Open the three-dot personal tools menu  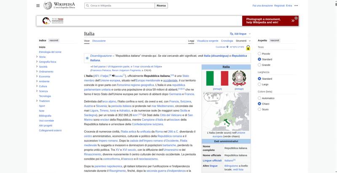tap(296, 5)
